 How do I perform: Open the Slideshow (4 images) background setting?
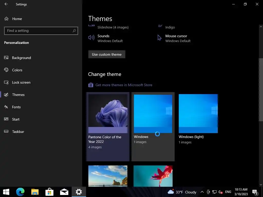click(113, 27)
